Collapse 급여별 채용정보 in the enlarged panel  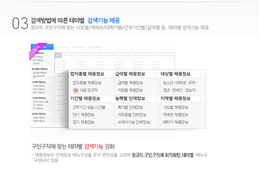coord(157,74)
